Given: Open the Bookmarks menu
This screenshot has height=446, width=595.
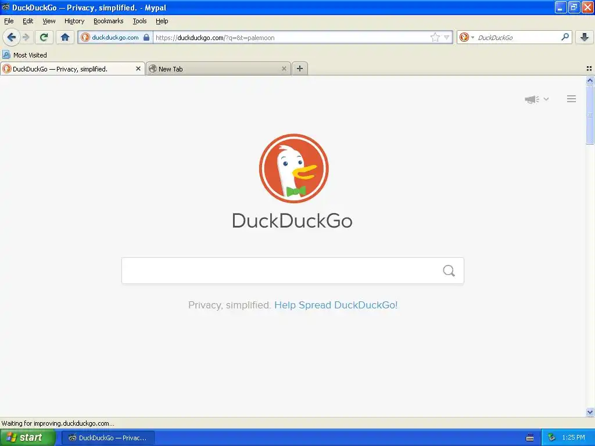Looking at the screenshot, I should (x=109, y=21).
